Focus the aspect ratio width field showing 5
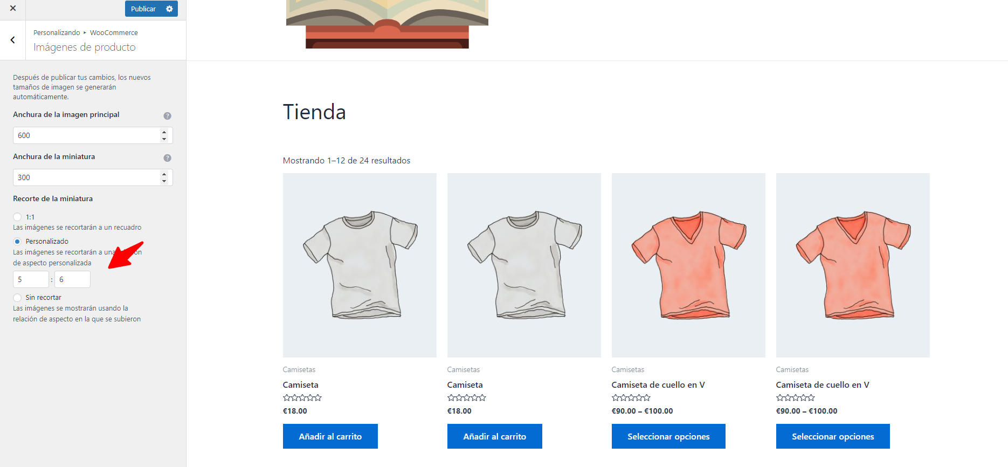The height and width of the screenshot is (467, 1008). (x=31, y=279)
